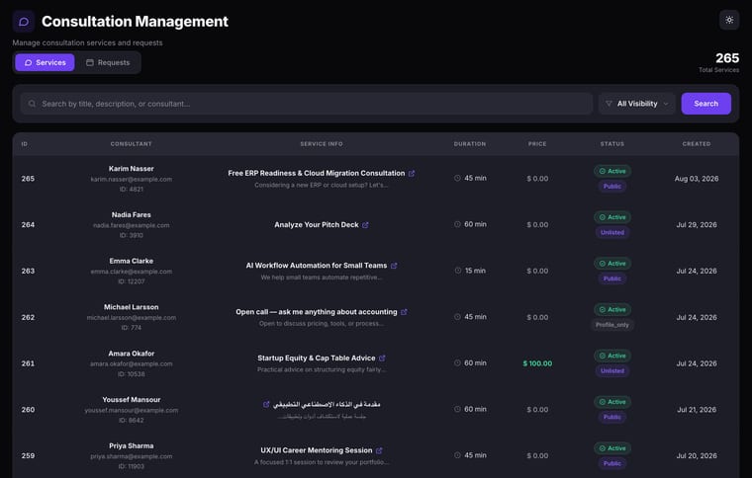Open external link icon for Arabic AI service
752x478 pixels.
[x=266, y=404]
